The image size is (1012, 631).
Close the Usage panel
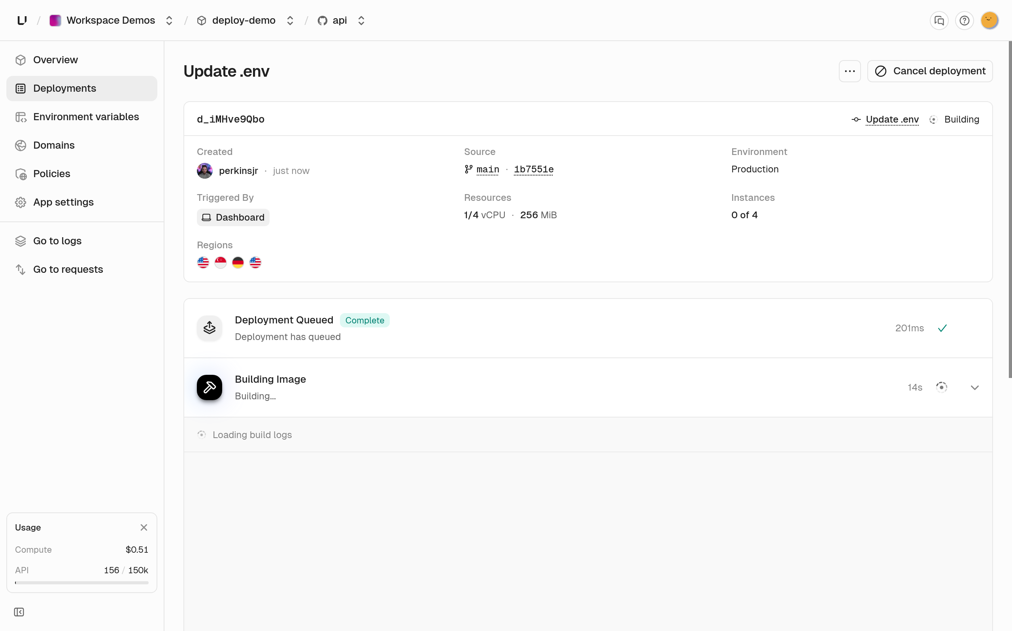tap(144, 527)
